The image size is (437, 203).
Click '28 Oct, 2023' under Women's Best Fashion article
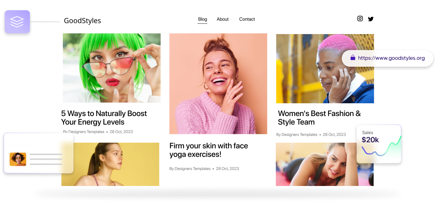[334, 135]
